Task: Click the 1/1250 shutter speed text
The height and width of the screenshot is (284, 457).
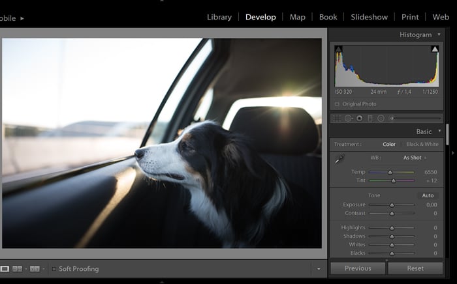Action: (x=430, y=92)
